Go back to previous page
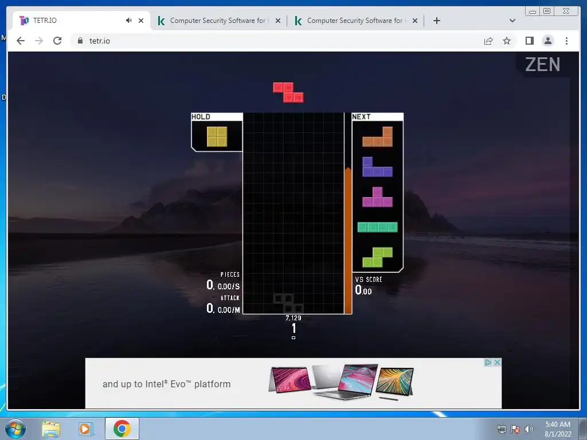Viewport: 587px width, 440px height. (x=21, y=41)
